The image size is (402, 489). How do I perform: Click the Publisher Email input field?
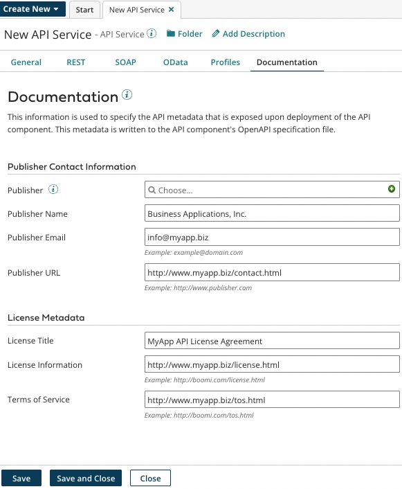coord(272,237)
